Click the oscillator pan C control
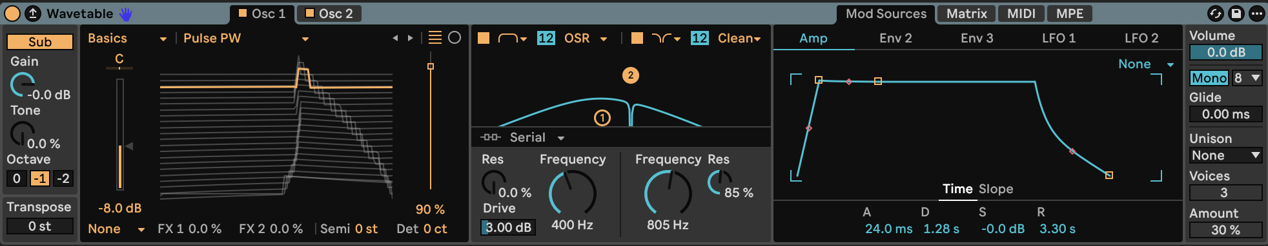Viewport: 1268px width, 246px height. [x=119, y=60]
